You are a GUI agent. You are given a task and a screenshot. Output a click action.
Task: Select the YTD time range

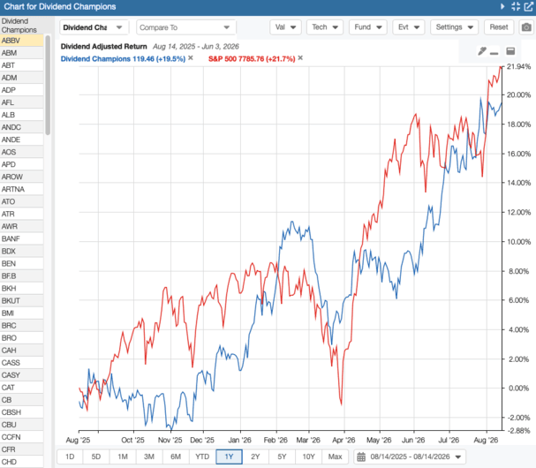tap(202, 457)
